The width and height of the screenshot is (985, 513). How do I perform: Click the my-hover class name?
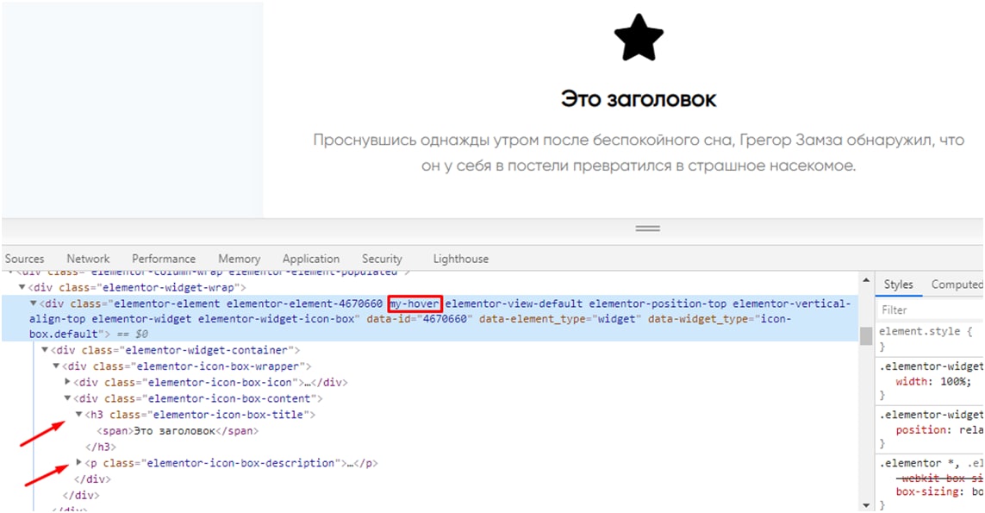(x=415, y=303)
